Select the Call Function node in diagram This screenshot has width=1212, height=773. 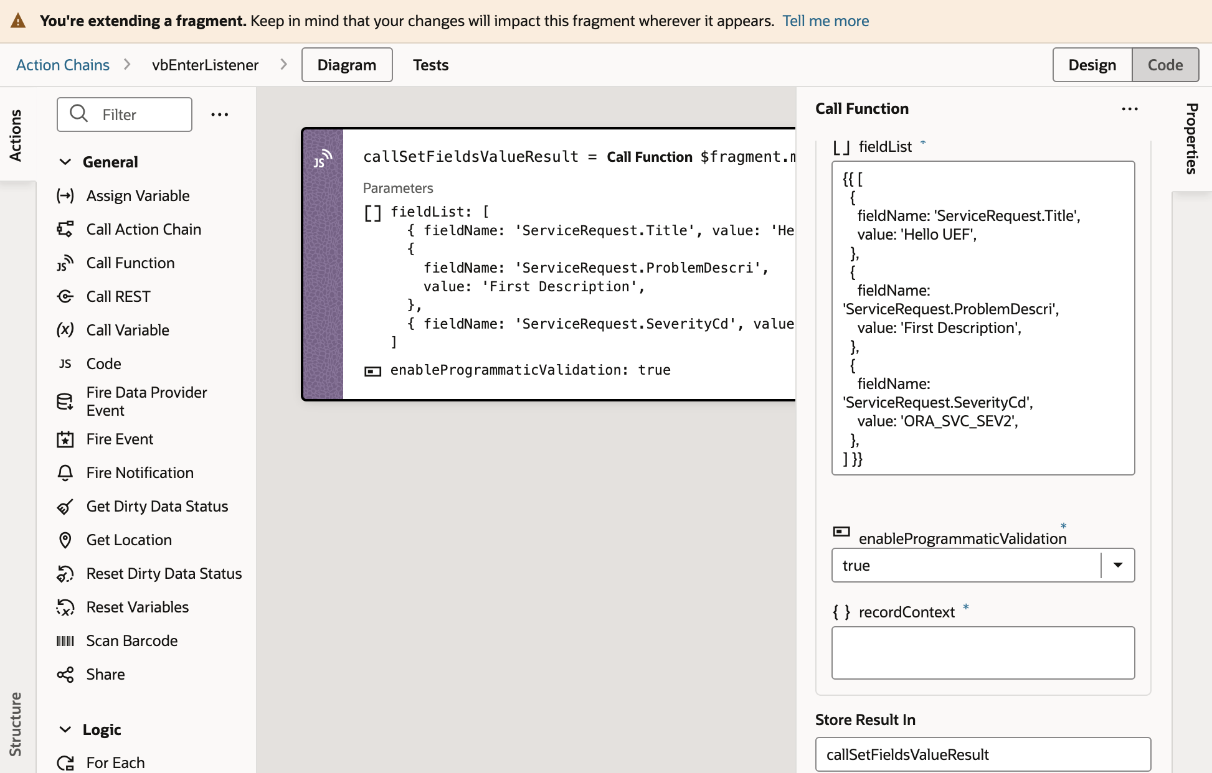tap(549, 265)
